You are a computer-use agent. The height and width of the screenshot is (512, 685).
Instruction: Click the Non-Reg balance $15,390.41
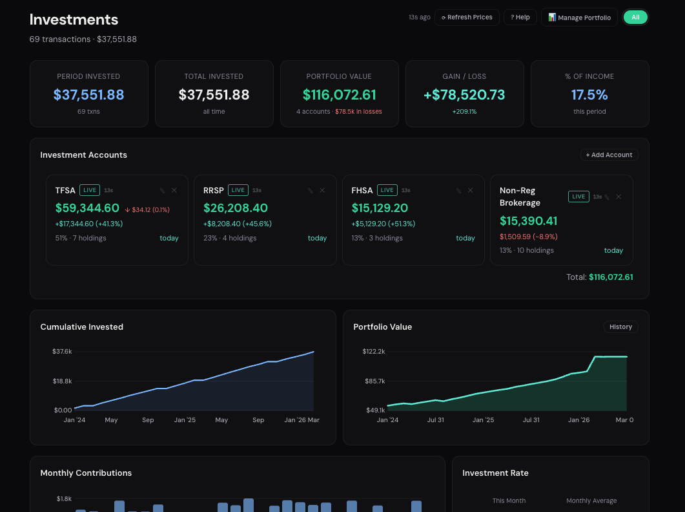pos(528,221)
